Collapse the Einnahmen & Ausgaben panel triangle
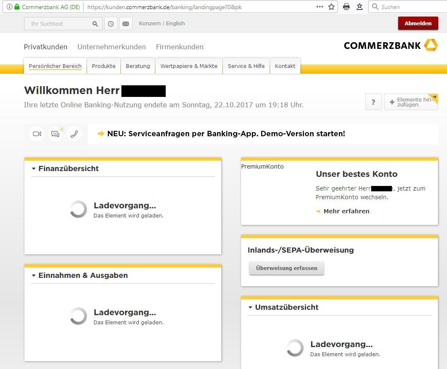The width and height of the screenshot is (447, 369). point(34,275)
